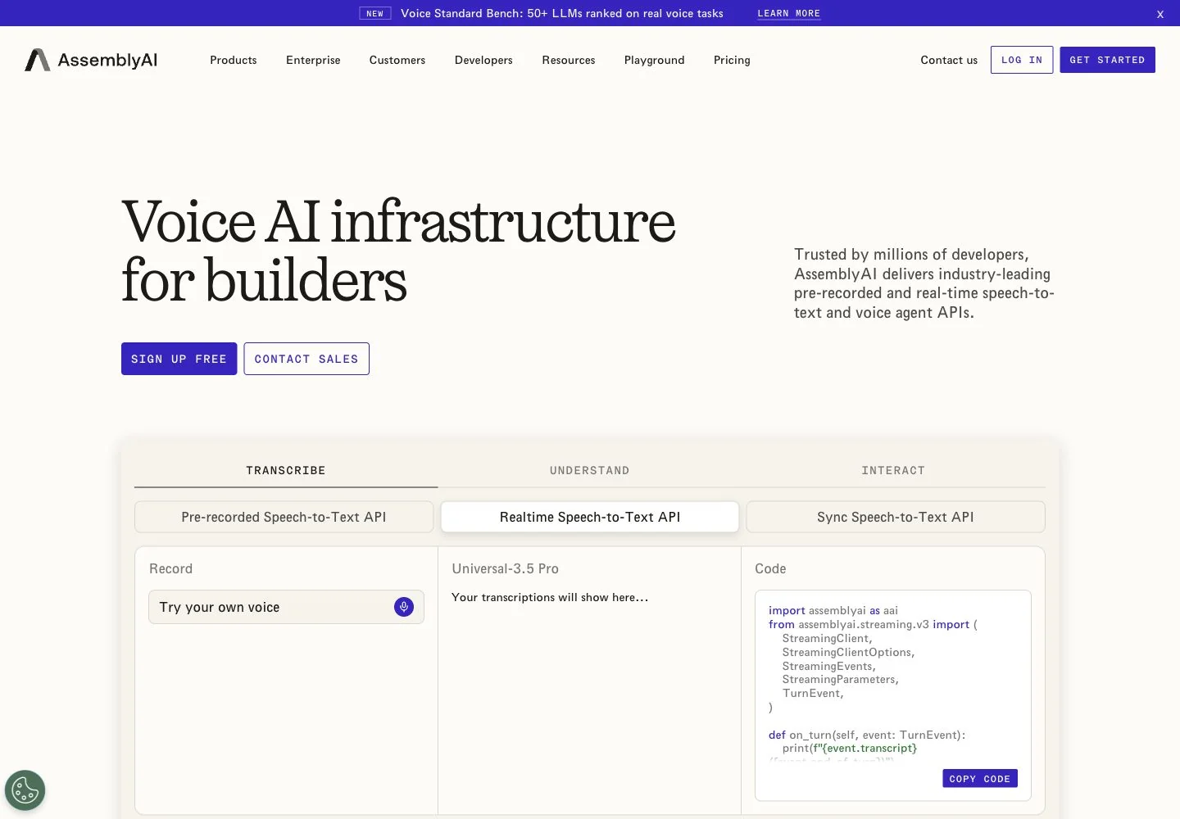Select Sync Speech-to-Text API
The image size is (1180, 819).
(x=896, y=517)
